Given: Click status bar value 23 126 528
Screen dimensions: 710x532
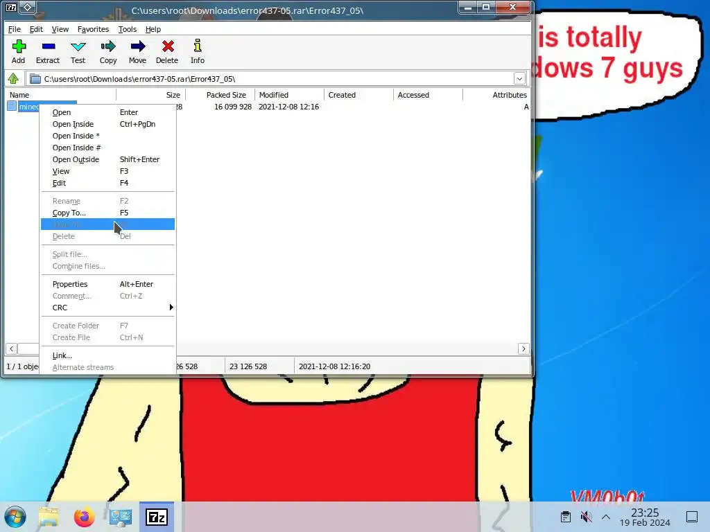Looking at the screenshot, I should 248,366.
